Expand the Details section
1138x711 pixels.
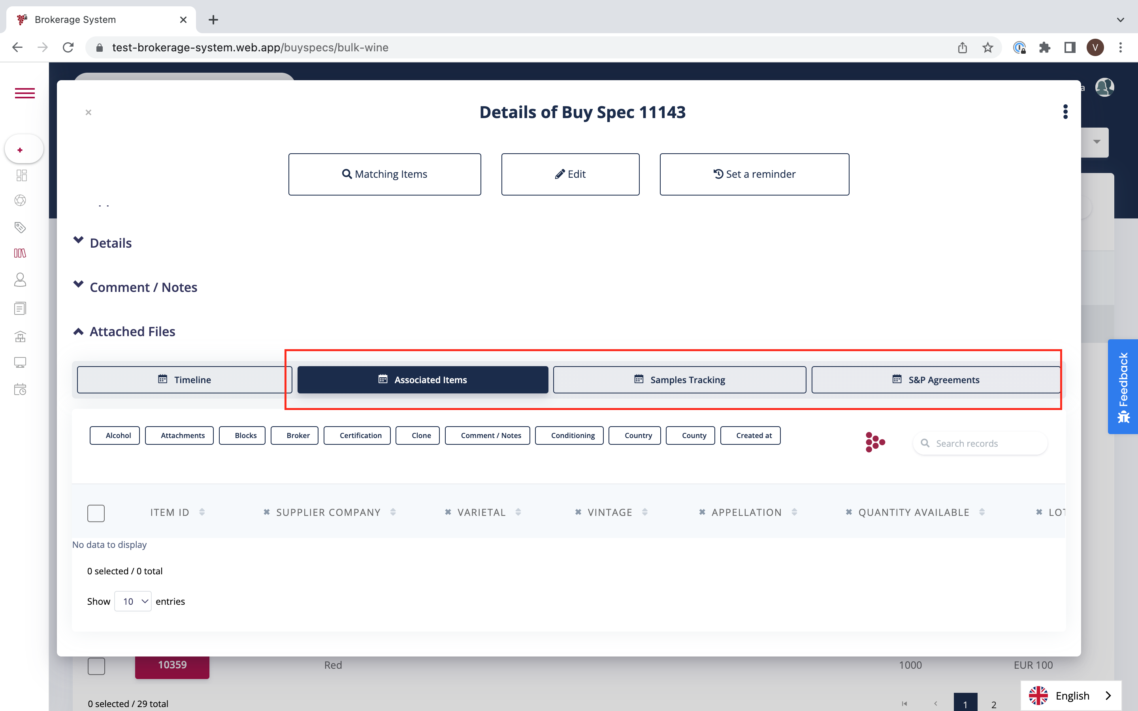tap(111, 243)
